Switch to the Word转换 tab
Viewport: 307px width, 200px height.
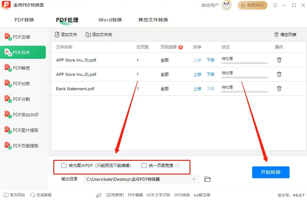(110, 20)
